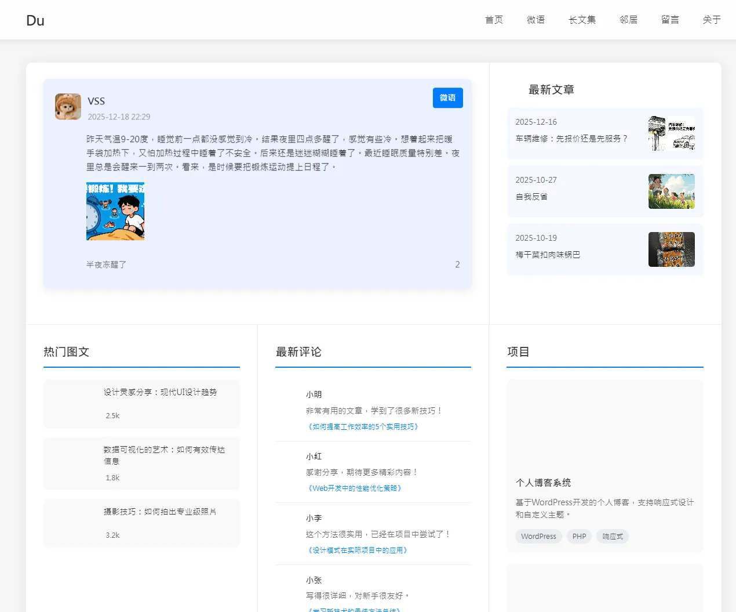The image size is (736, 612).
Task: Click the WordPress tag under 个人博客系统
Action: coord(538,536)
